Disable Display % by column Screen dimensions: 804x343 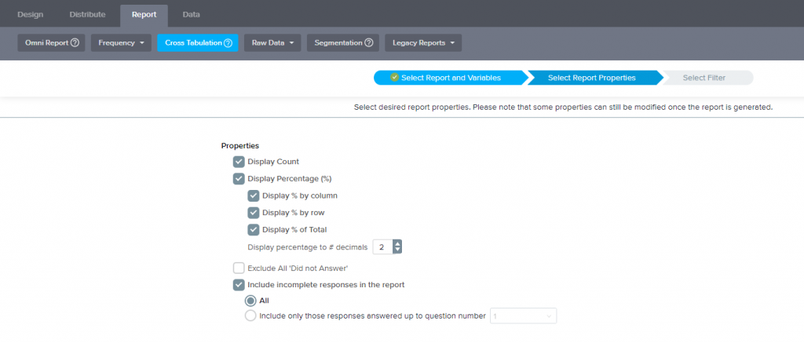click(x=254, y=195)
